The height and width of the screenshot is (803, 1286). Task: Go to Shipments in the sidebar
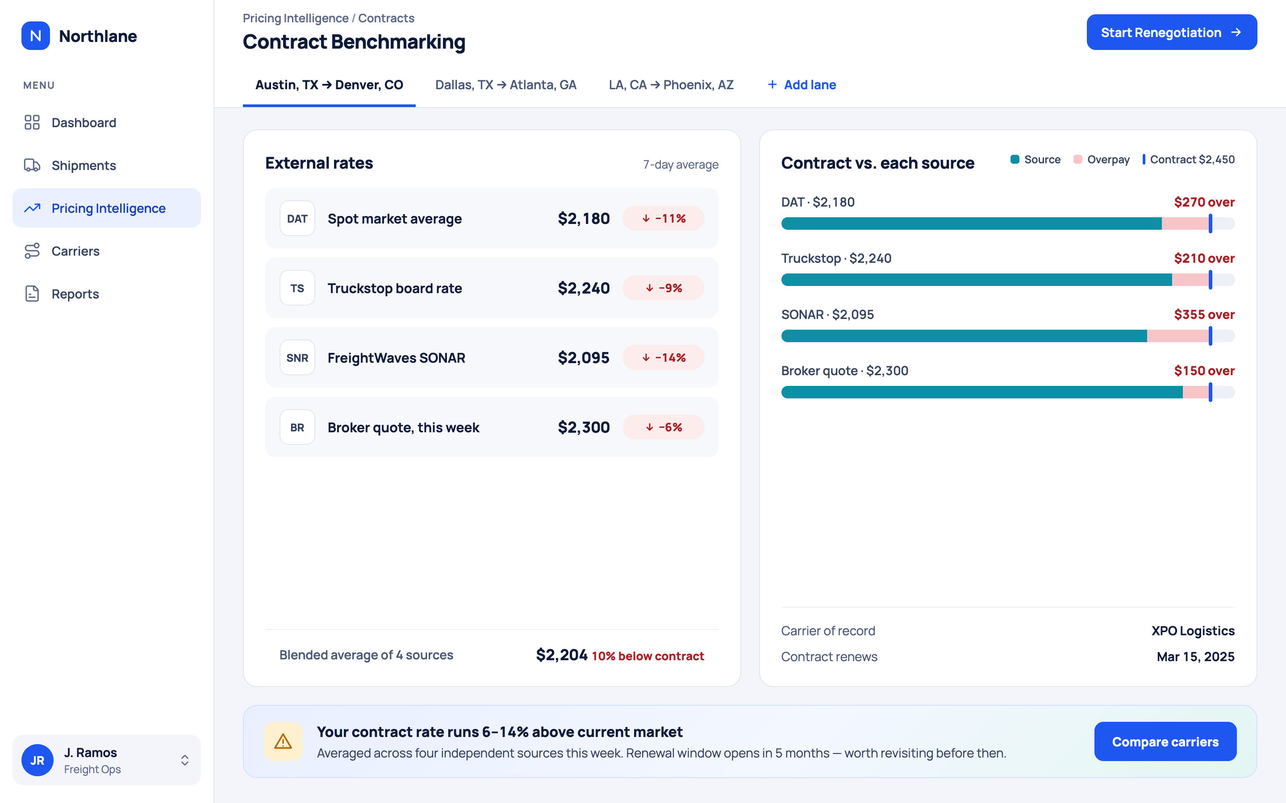click(x=107, y=165)
